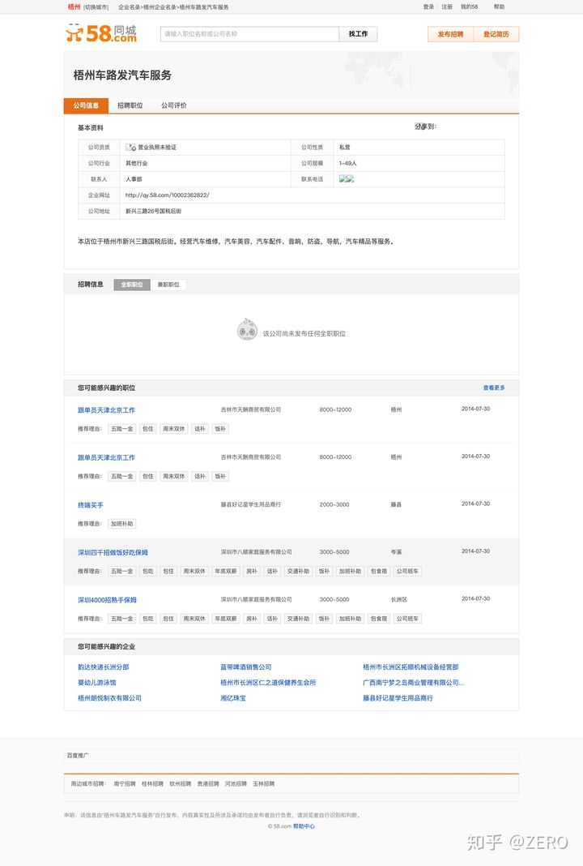Image resolution: width=583 pixels, height=866 pixels.
Task: Click the 长洲区 location text
Action: (x=398, y=599)
